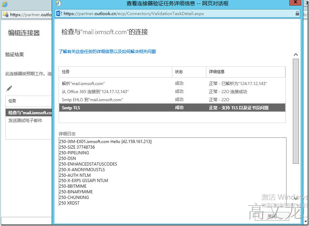
Task: Select the 从 Office 365 连接到"124.17.12.143" row
Action: pos(172,92)
